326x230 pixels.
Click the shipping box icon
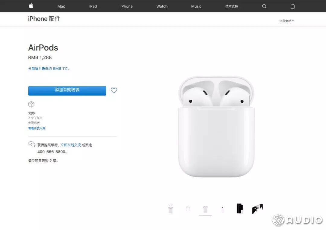(31, 104)
